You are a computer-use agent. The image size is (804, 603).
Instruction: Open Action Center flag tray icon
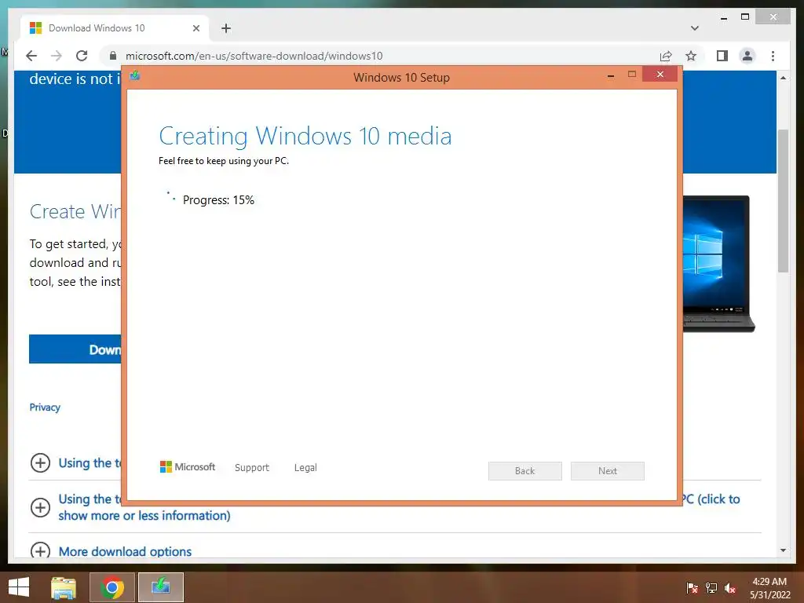pyautogui.click(x=693, y=587)
